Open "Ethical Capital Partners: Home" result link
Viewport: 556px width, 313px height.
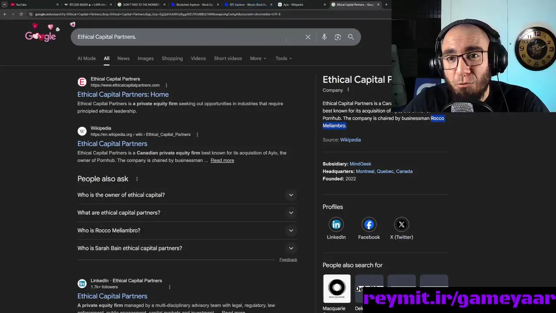click(x=123, y=94)
